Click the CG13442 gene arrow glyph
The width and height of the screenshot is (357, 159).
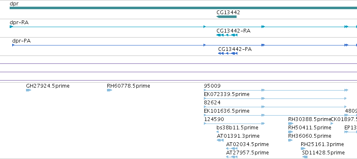[x=227, y=17]
